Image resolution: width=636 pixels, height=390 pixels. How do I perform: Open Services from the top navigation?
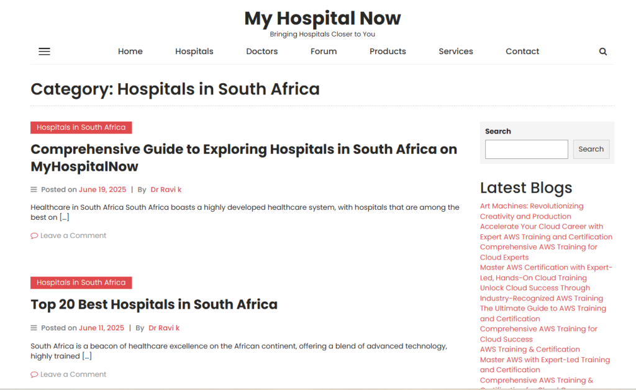click(455, 52)
